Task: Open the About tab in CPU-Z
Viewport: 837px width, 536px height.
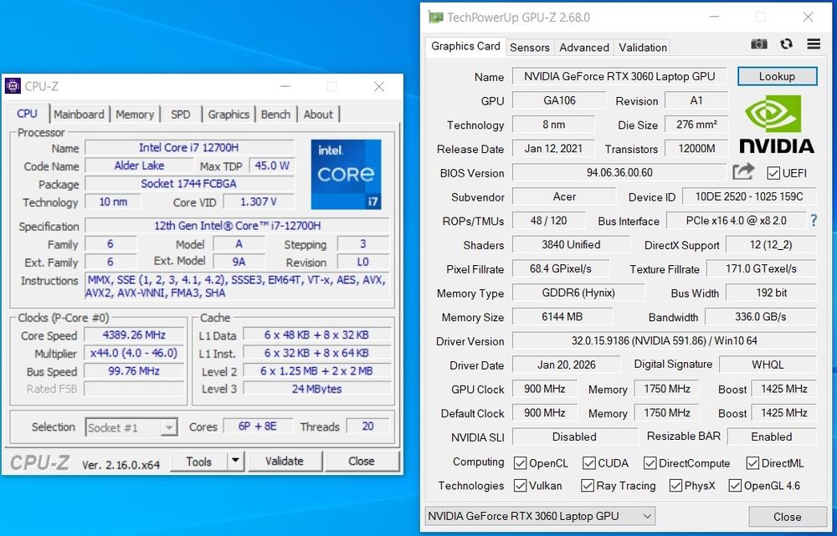Action: pyautogui.click(x=318, y=114)
